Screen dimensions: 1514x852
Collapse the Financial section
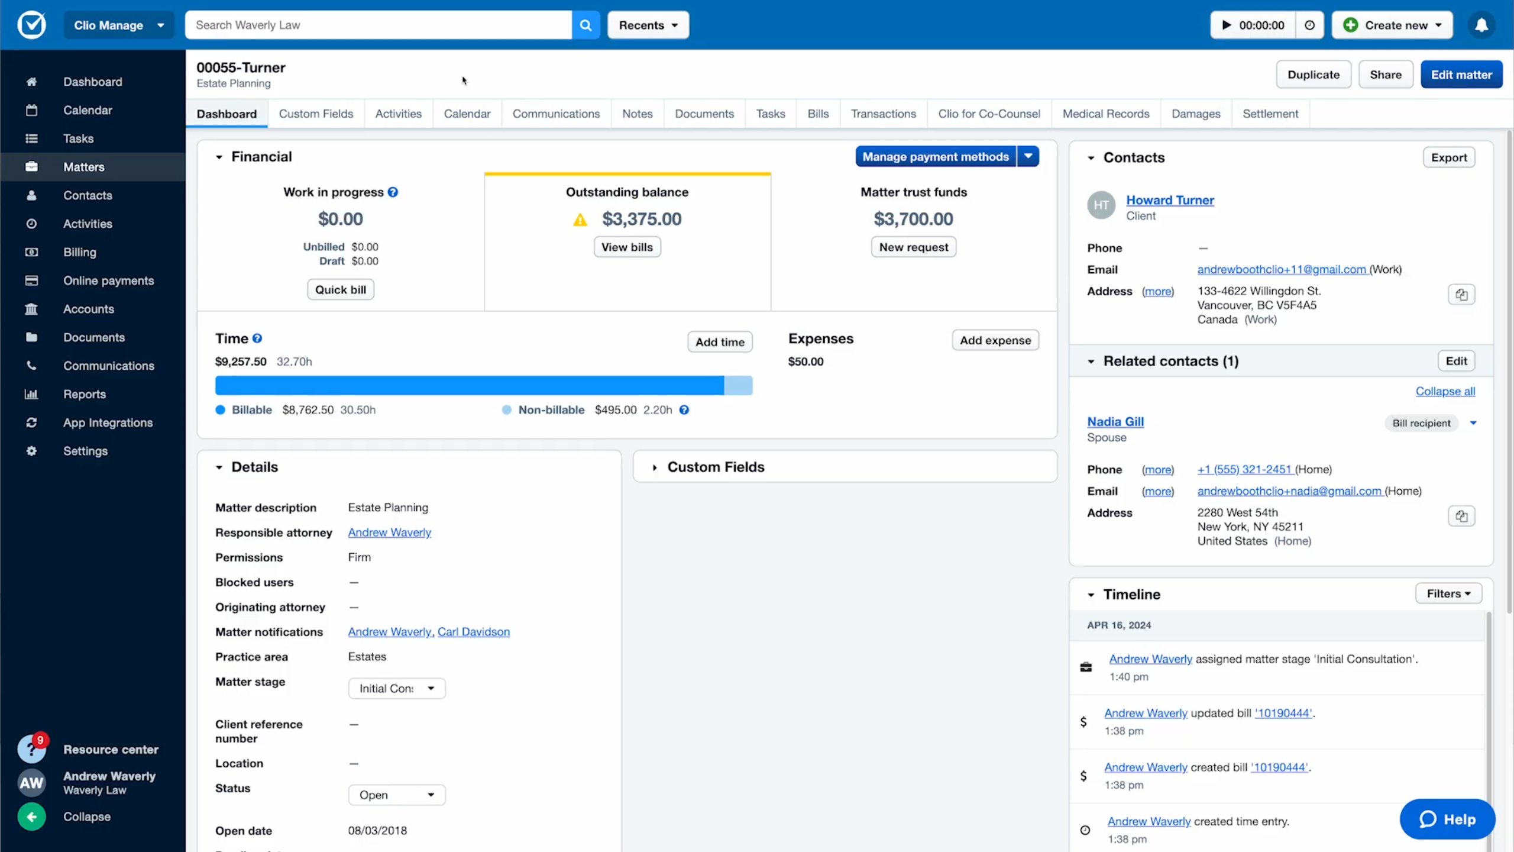(219, 157)
